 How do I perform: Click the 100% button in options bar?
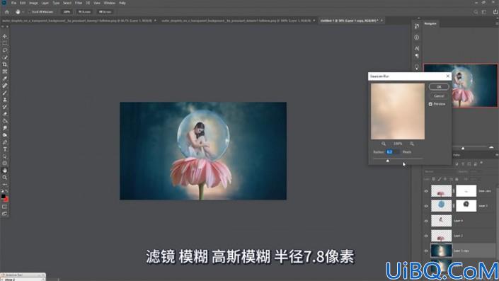click(67, 12)
